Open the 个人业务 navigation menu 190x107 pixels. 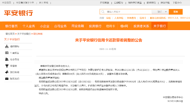point(29,26)
